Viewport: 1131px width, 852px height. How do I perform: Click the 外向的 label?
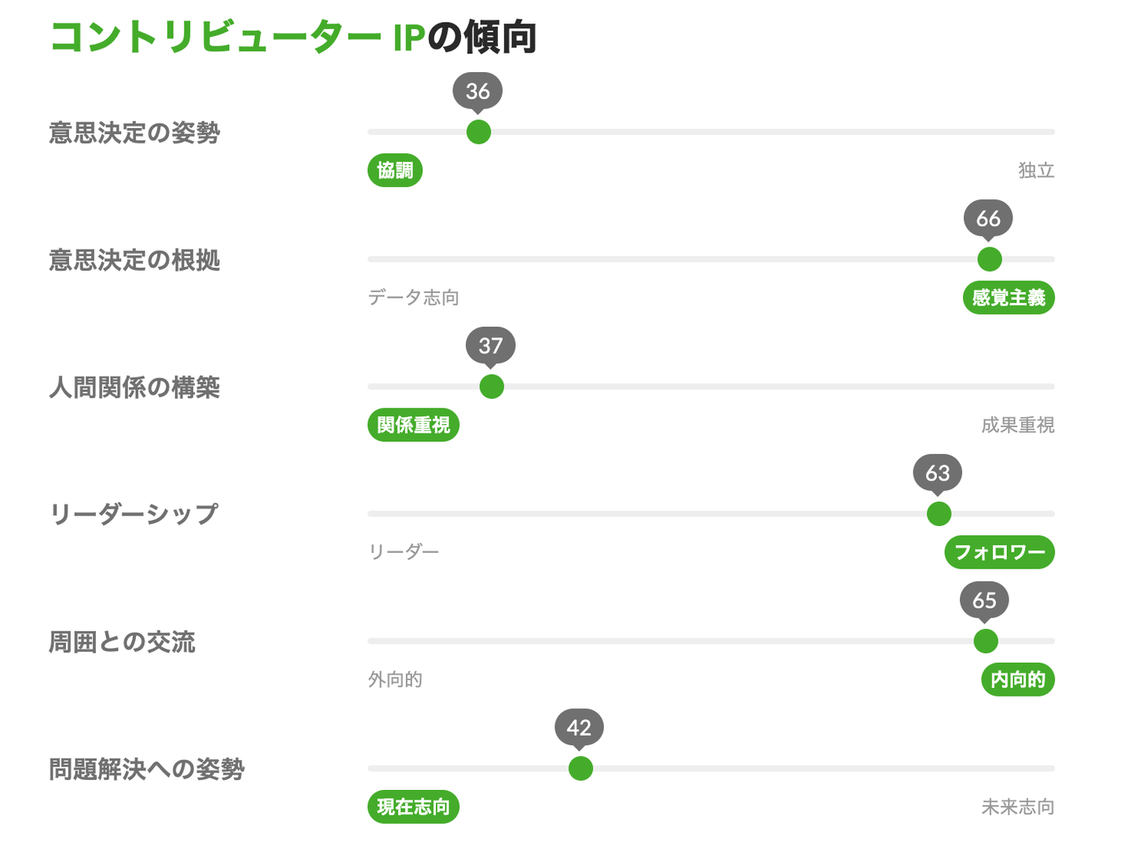tap(395, 679)
